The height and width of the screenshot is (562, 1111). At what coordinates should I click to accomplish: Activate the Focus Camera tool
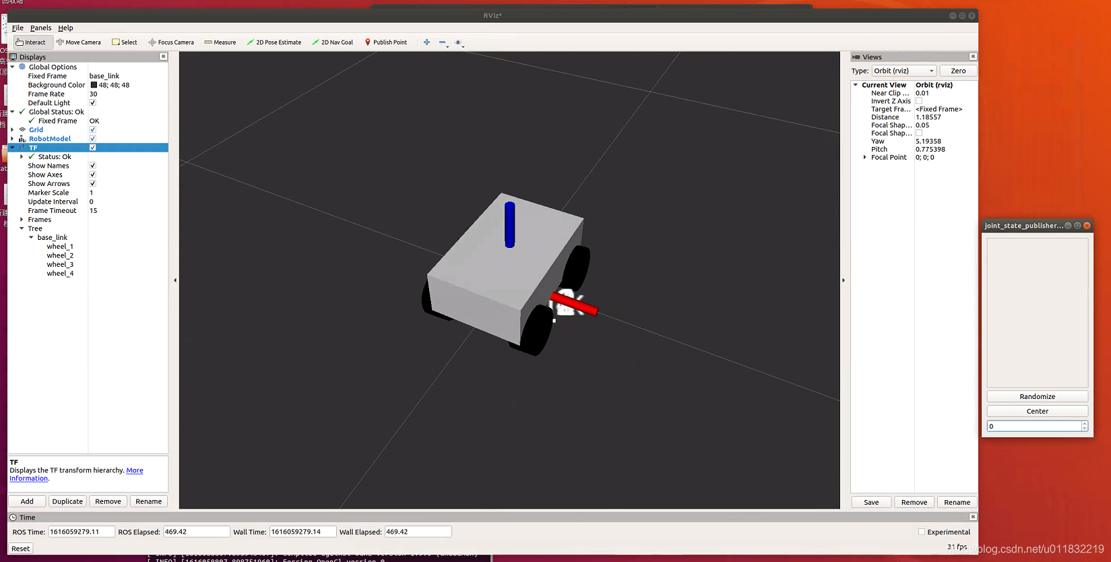click(171, 42)
